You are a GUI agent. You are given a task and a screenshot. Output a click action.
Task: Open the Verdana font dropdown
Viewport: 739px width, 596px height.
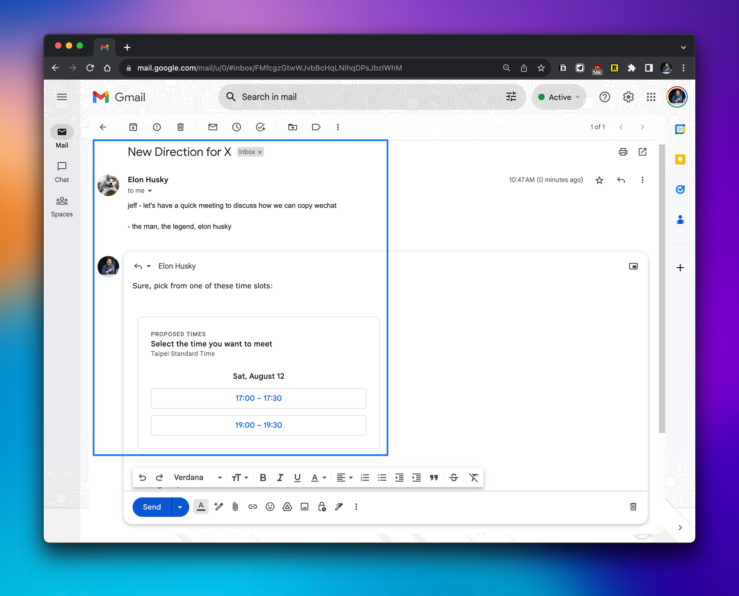(198, 478)
